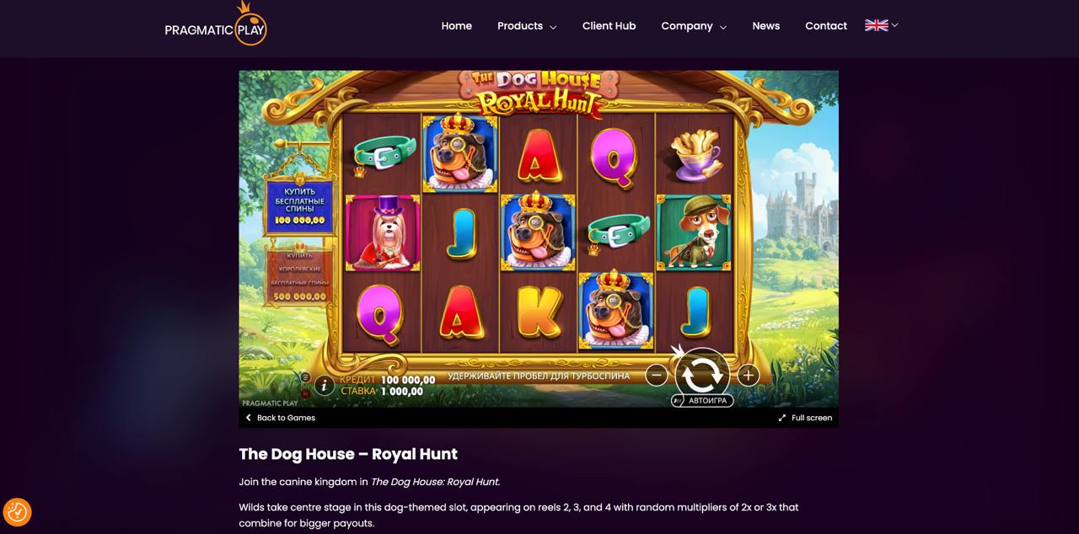Decrease the bet with the minus button

point(657,376)
